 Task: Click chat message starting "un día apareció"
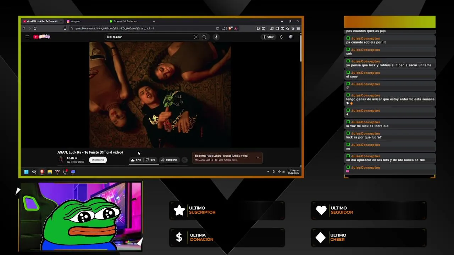pos(385,160)
